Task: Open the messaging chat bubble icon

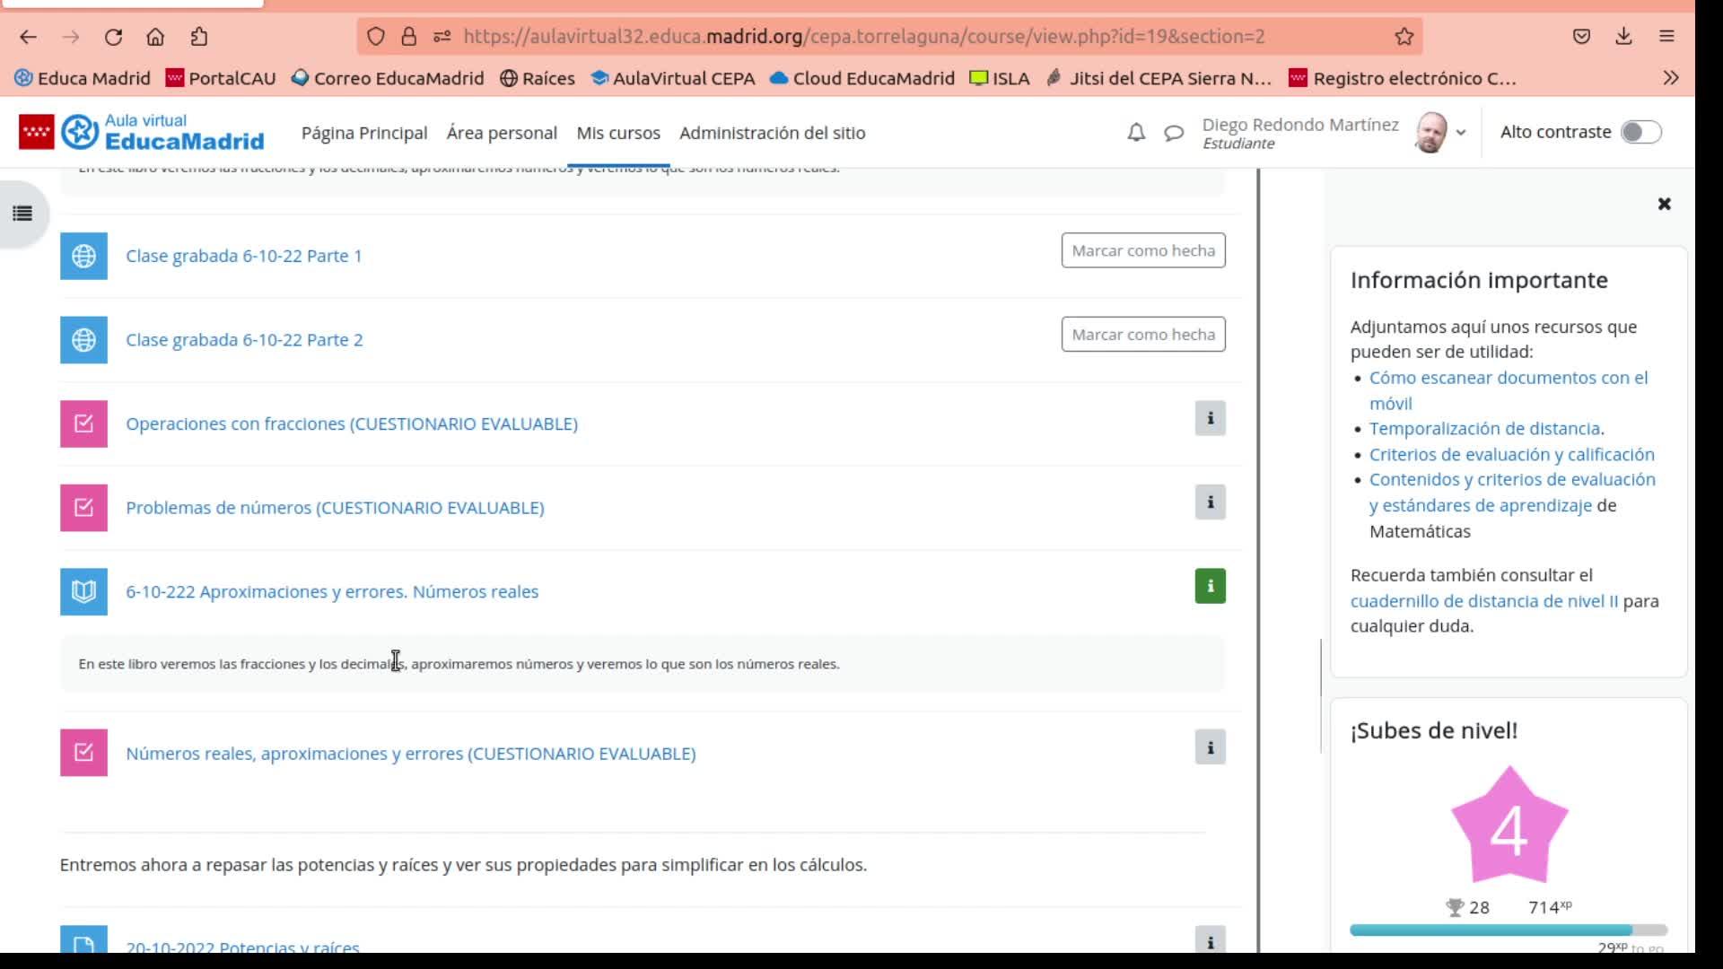Action: click(x=1173, y=133)
